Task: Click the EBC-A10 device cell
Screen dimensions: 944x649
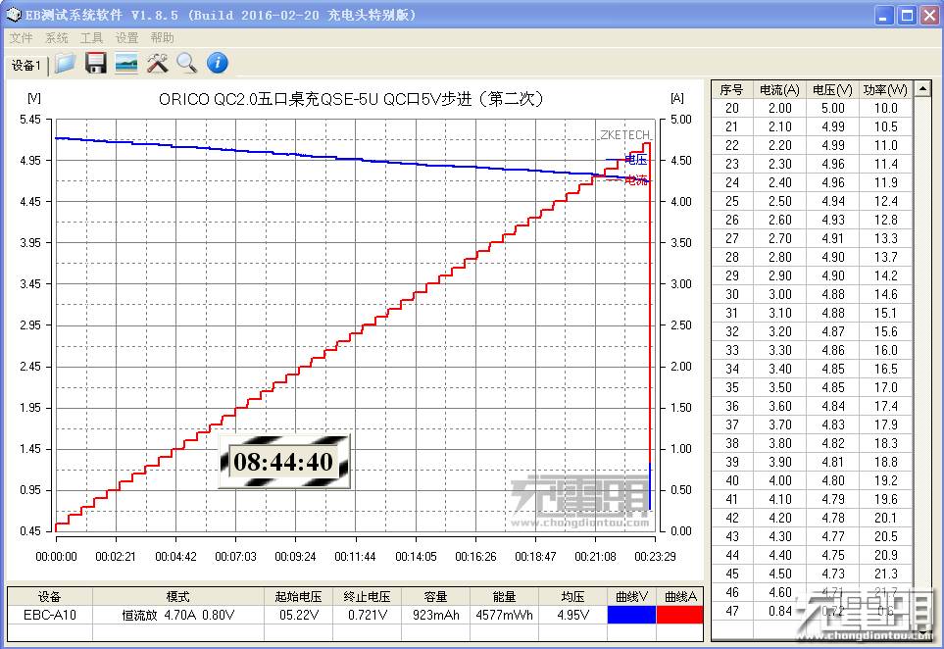Action: tap(50, 615)
